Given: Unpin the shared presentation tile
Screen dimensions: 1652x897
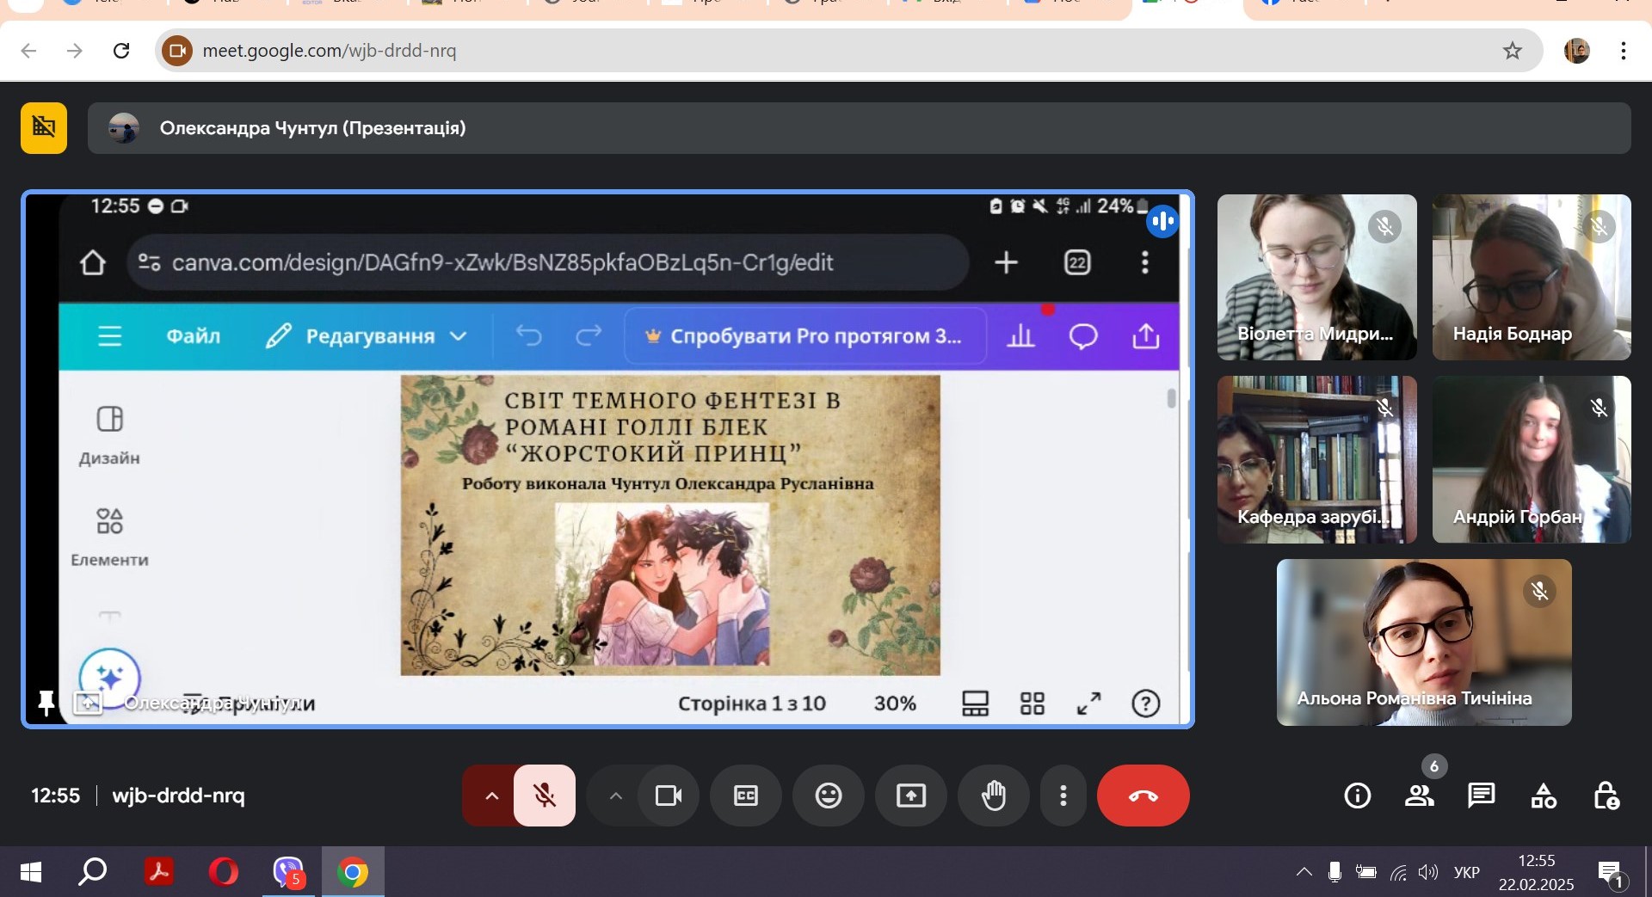Looking at the screenshot, I should coord(46,703).
